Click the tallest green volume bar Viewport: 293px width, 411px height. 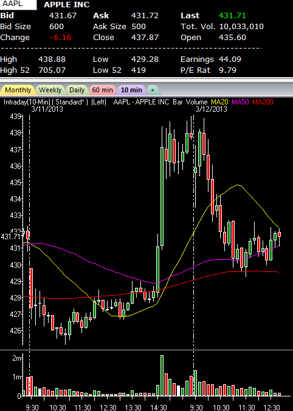tap(162, 375)
